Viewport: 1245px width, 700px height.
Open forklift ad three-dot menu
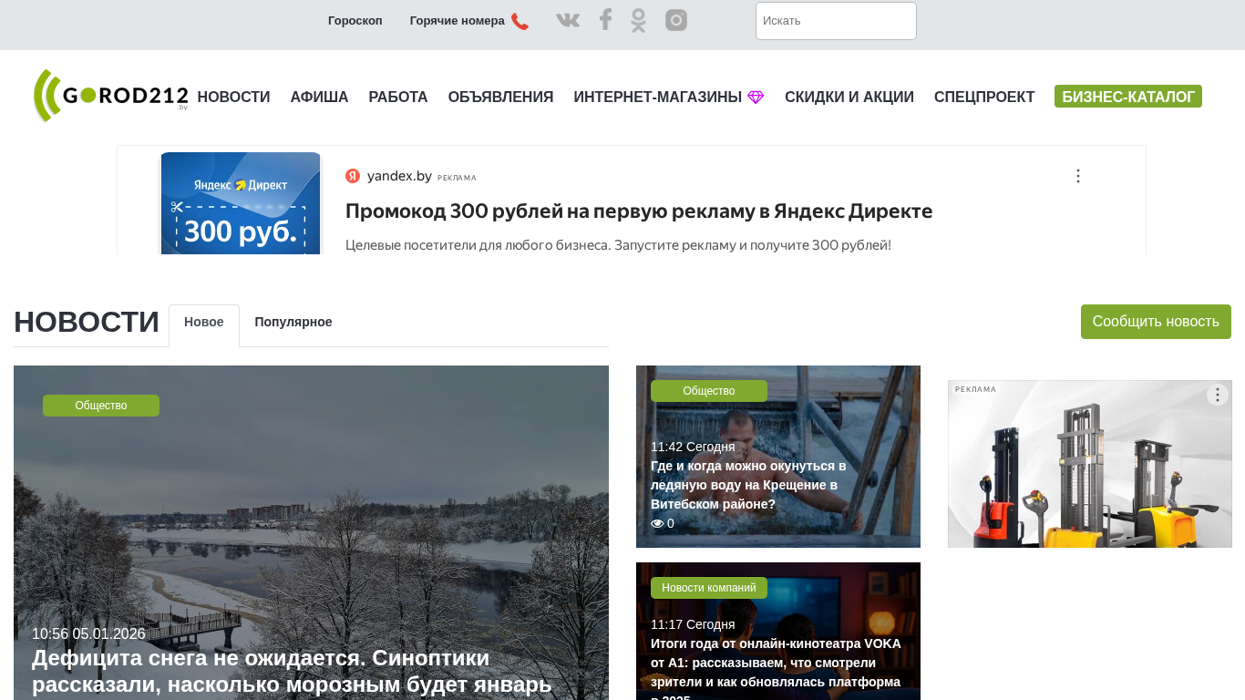[x=1217, y=395]
